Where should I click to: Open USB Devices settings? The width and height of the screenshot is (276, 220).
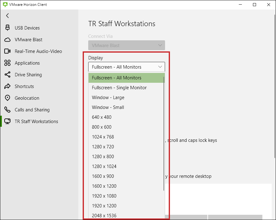click(x=39, y=28)
